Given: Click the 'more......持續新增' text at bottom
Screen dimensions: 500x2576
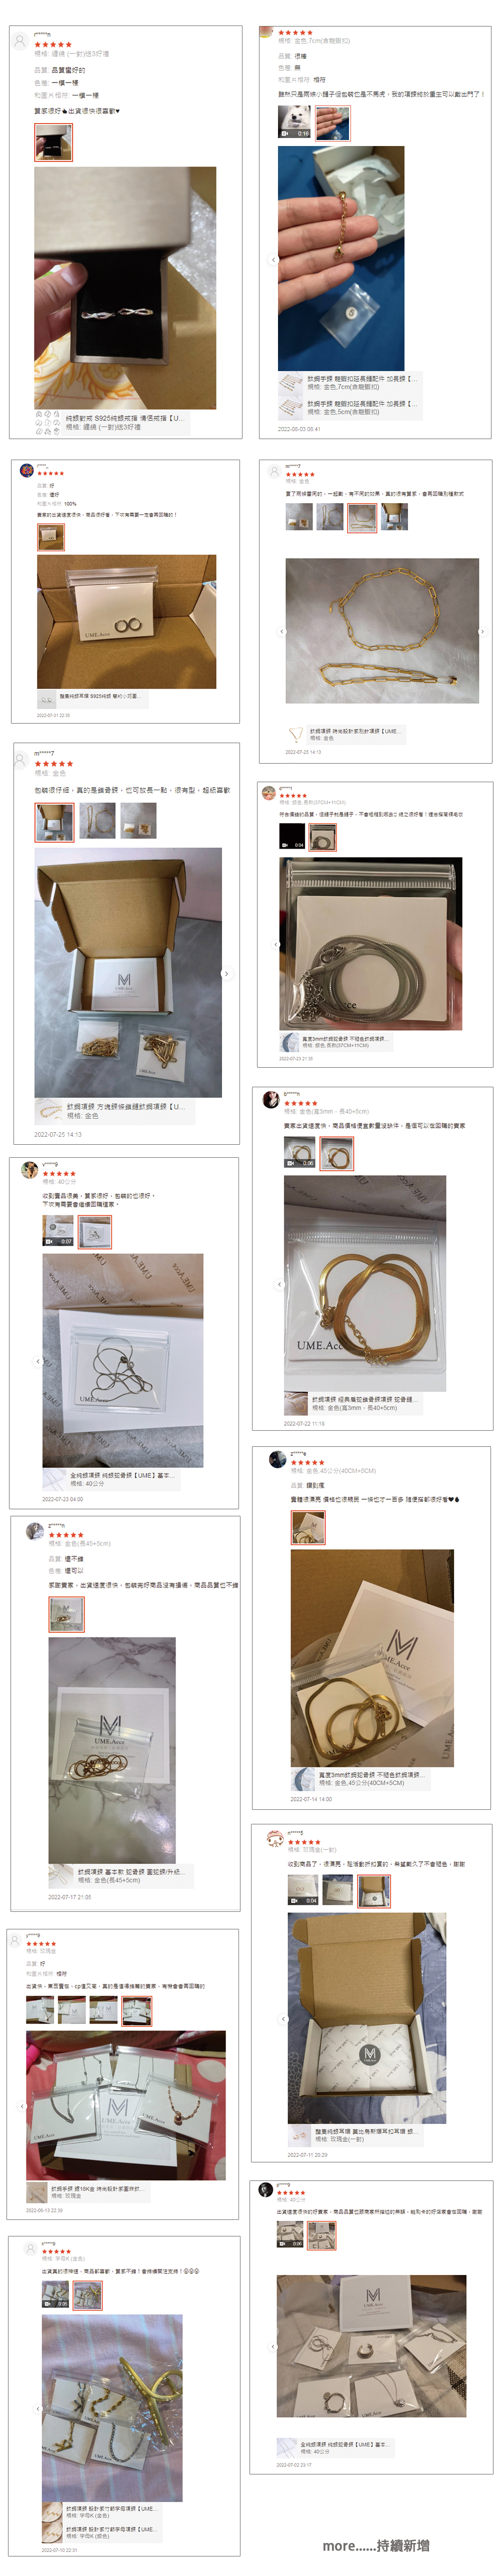Looking at the screenshot, I should 376,2545.
